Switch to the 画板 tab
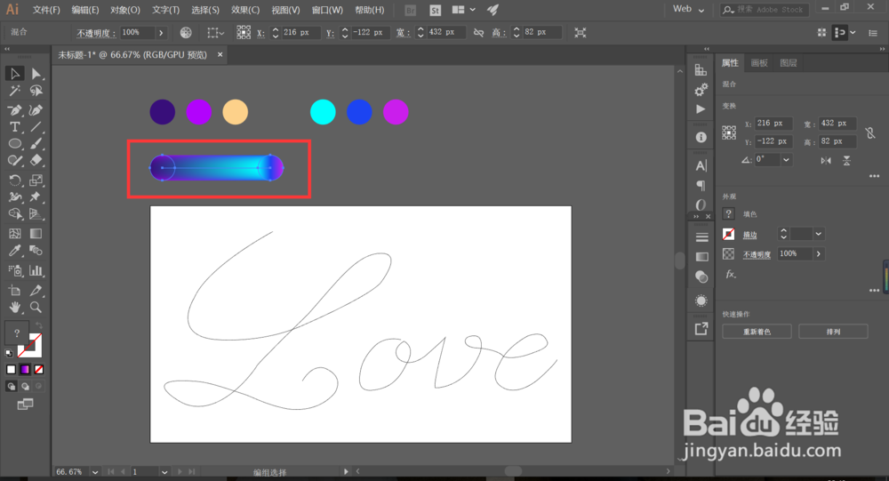The image size is (889, 481). [758, 63]
